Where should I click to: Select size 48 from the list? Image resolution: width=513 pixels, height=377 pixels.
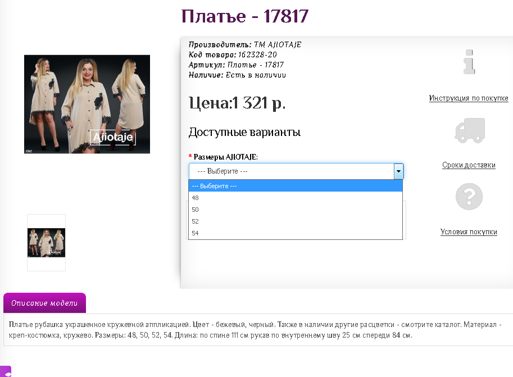295,198
